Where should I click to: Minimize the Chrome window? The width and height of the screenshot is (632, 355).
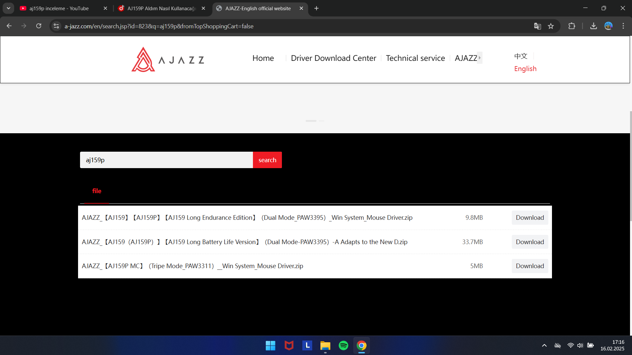[585, 8]
